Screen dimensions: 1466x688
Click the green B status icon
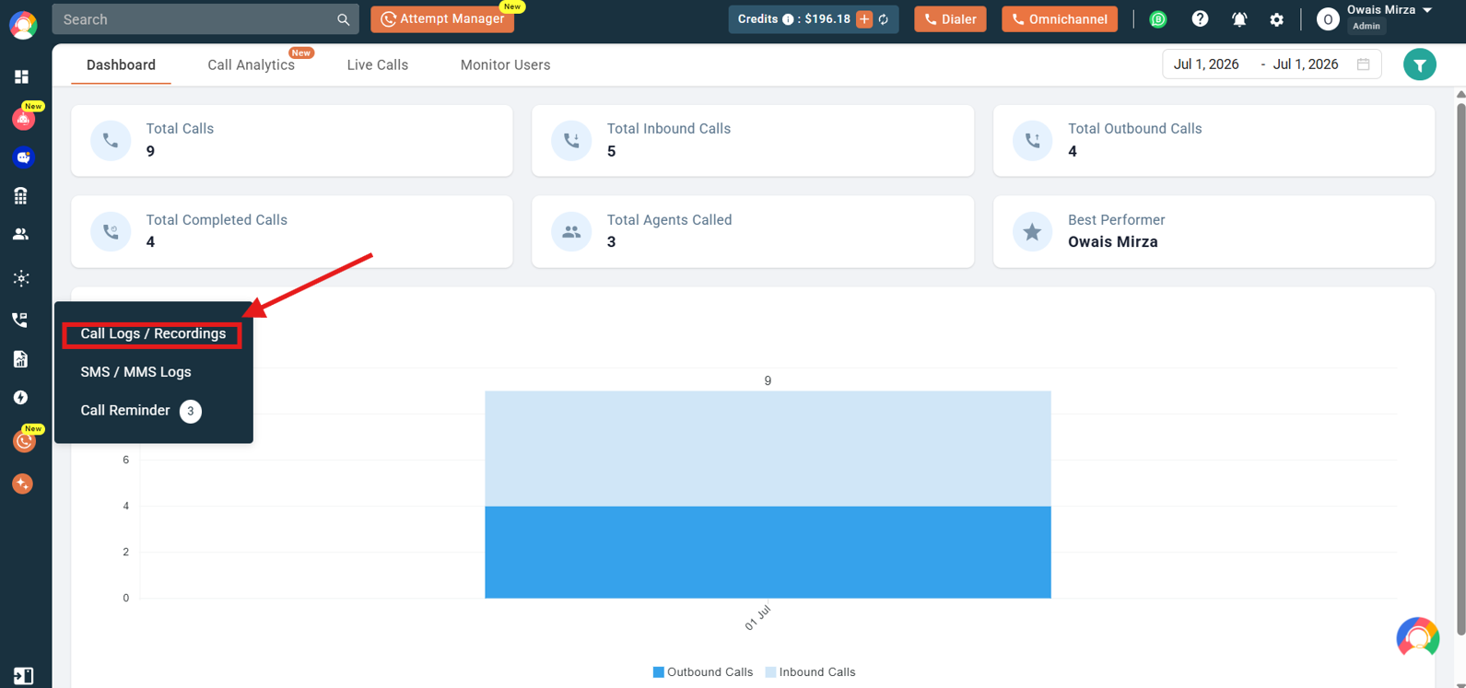[x=1158, y=19]
